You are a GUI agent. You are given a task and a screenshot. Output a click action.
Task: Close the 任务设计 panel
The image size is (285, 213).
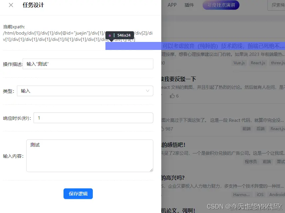click(x=10, y=5)
